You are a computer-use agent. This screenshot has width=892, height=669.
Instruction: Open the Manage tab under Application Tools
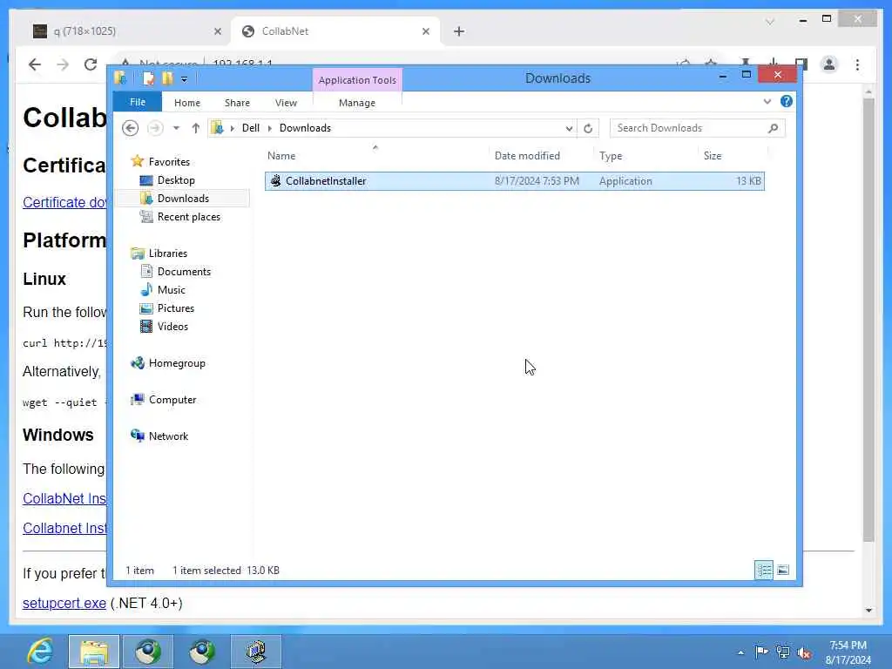[x=356, y=103]
